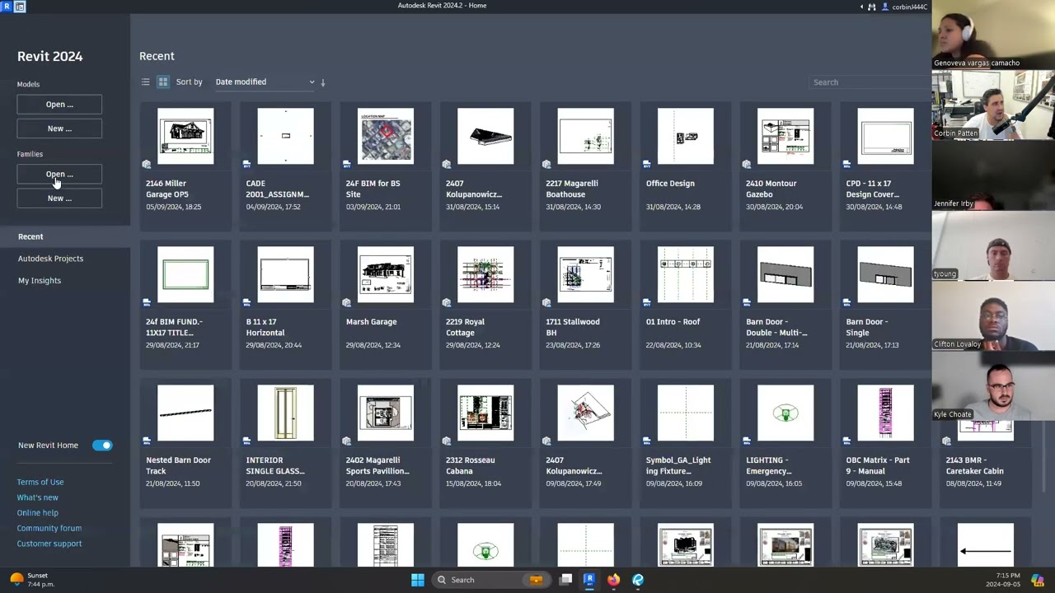Click the Search field in Recent
Screen dimensions: 1055x593
(870, 82)
